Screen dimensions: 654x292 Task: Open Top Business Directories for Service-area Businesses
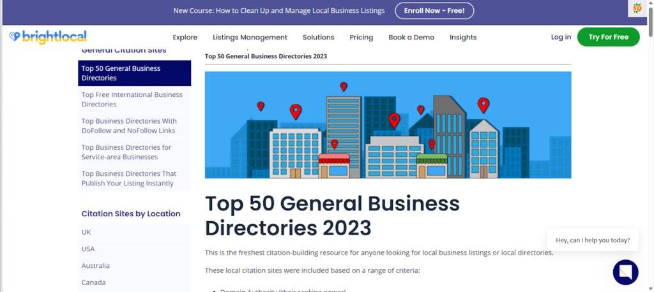click(x=134, y=152)
